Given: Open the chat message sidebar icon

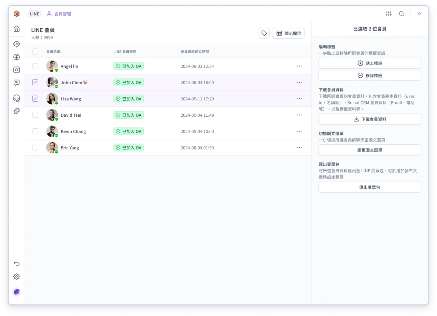Looking at the screenshot, I should 16,82.
